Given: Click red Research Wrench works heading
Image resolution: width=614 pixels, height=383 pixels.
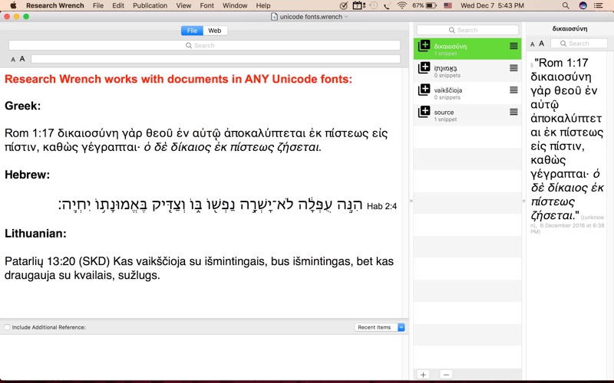Looking at the screenshot, I should (x=179, y=80).
